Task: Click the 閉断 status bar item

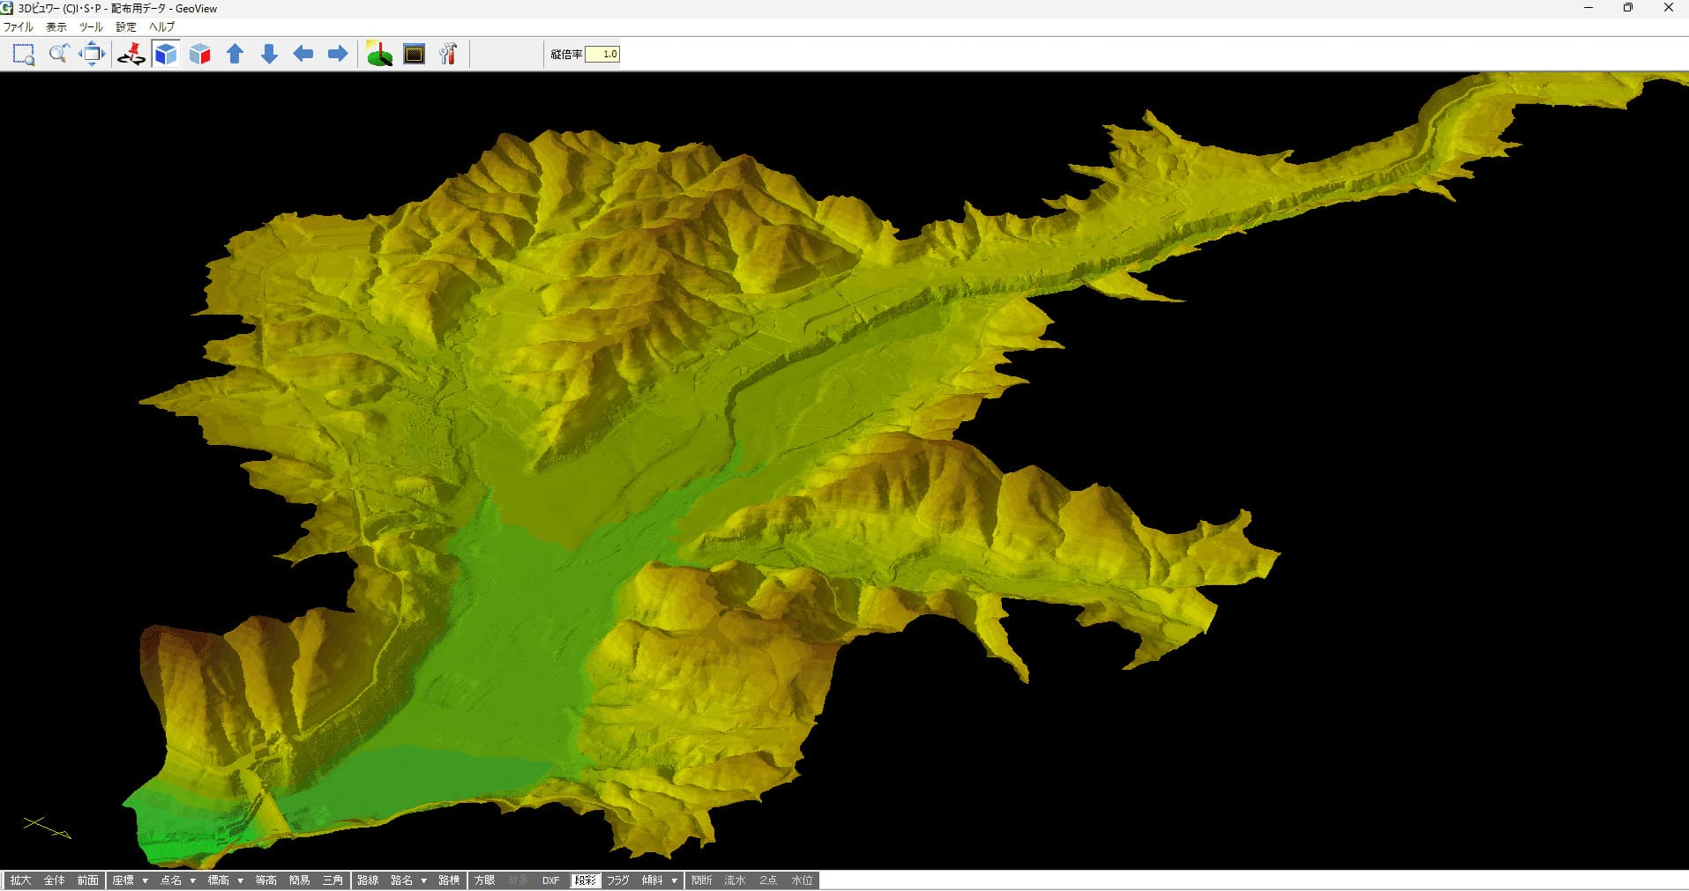Action: (x=701, y=880)
